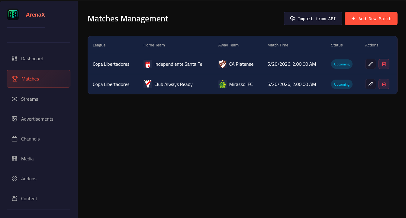Click the Club Always Ready name
Screen dimensions: 406x218
point(173,84)
